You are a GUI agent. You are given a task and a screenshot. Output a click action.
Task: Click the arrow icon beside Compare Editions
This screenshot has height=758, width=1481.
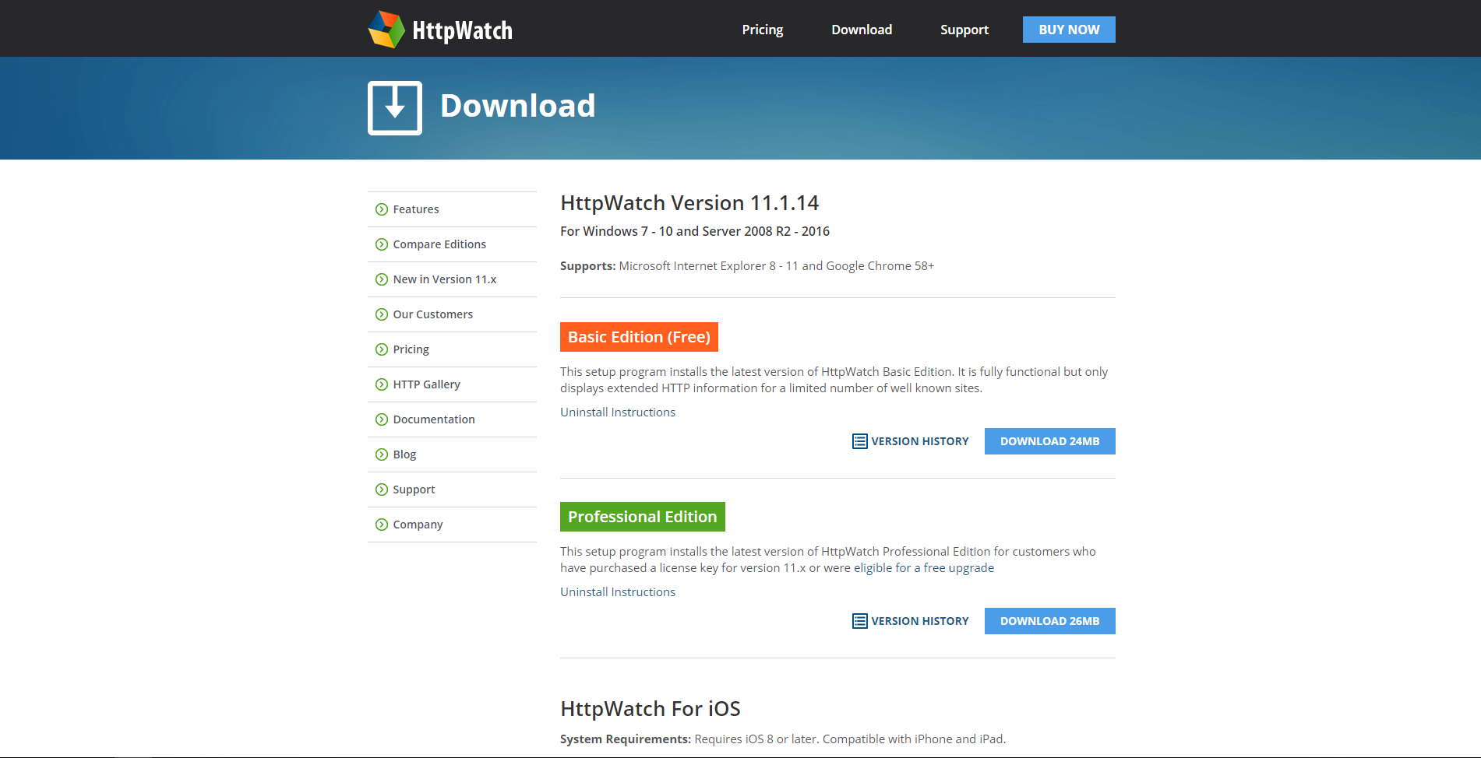tap(382, 244)
